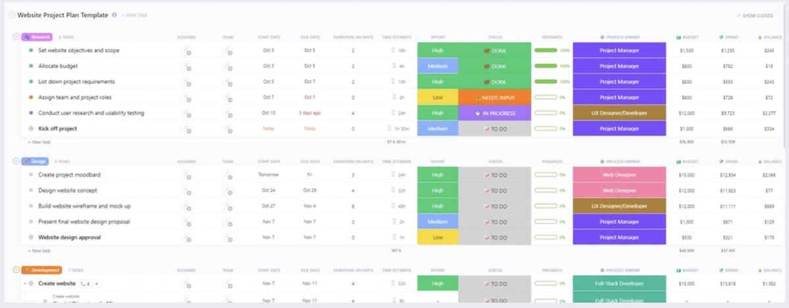Toggle status square for List down project requirements

31,81
